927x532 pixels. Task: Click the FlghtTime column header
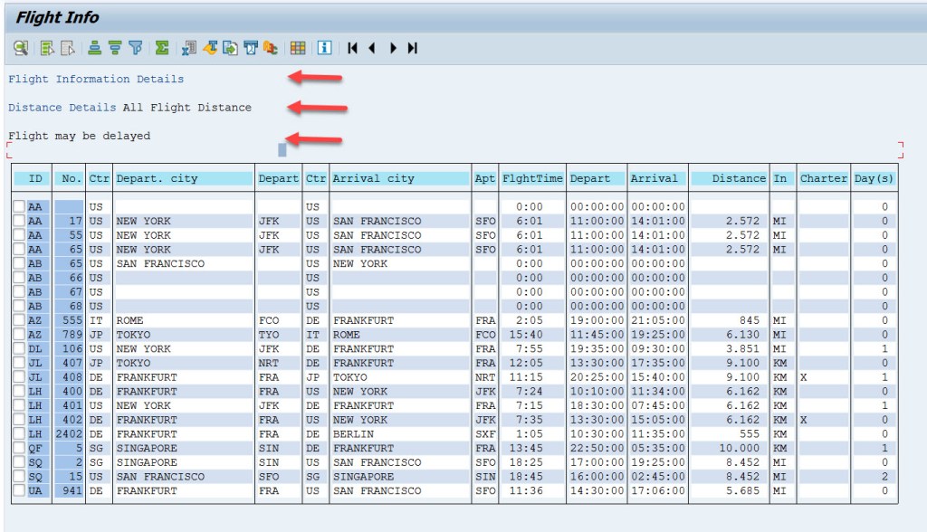(x=533, y=178)
